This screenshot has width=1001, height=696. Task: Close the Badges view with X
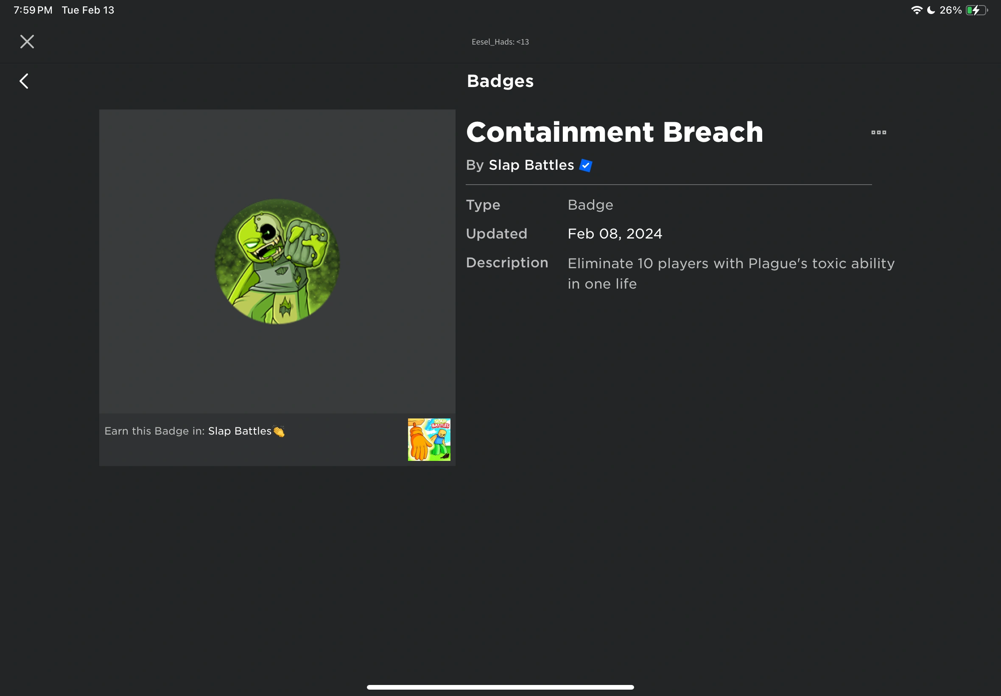[x=27, y=42]
